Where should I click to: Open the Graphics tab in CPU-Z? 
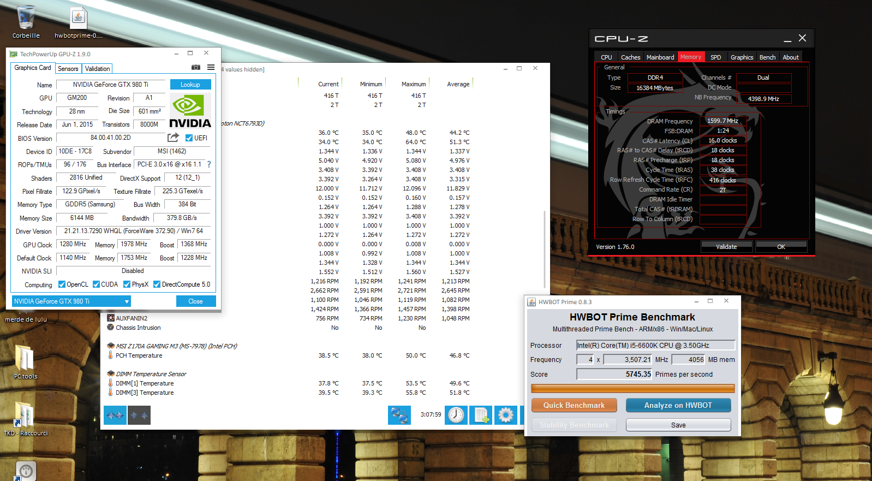tap(742, 57)
